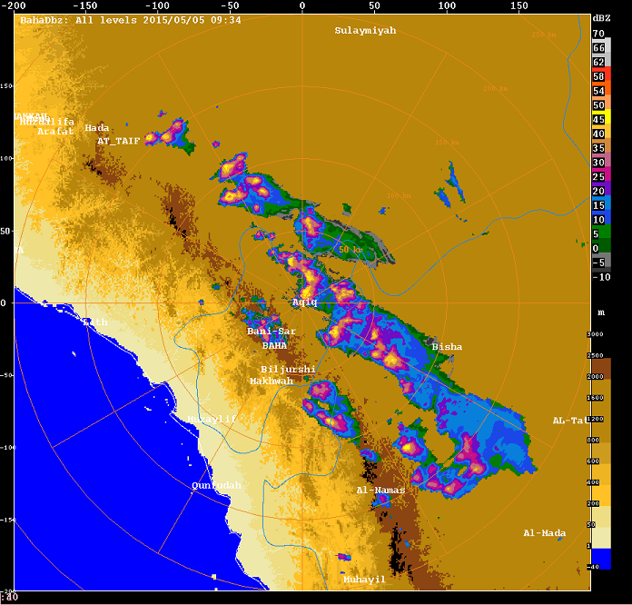Screen dimensions: 632x605
Task: Click the 1600 elevation scale value
Action: point(595,398)
